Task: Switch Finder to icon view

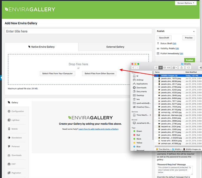Action: (x=156, y=68)
